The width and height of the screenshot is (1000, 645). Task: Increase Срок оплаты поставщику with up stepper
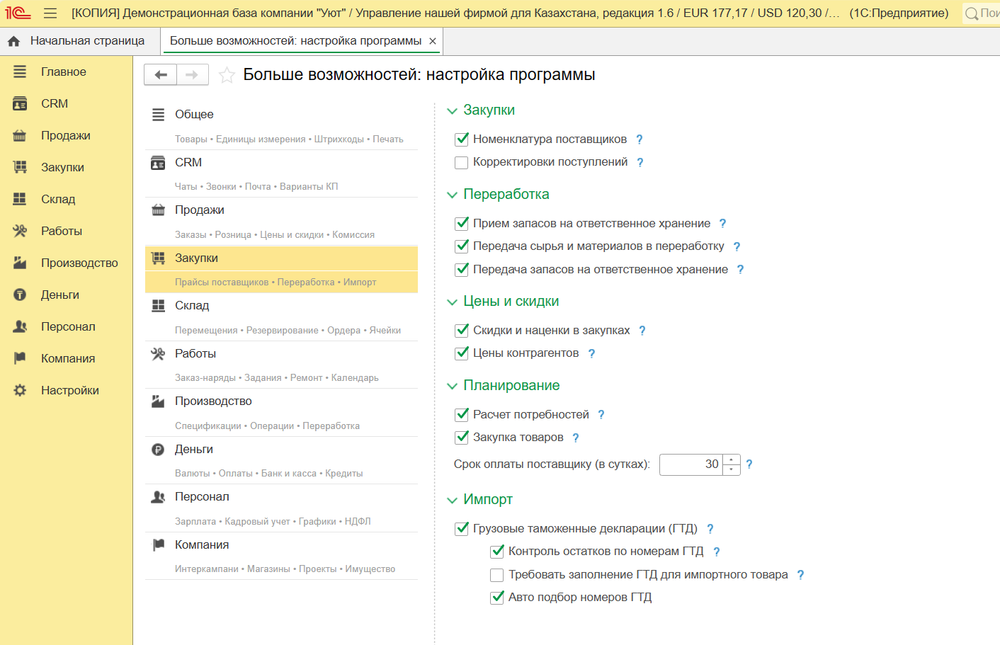click(732, 460)
